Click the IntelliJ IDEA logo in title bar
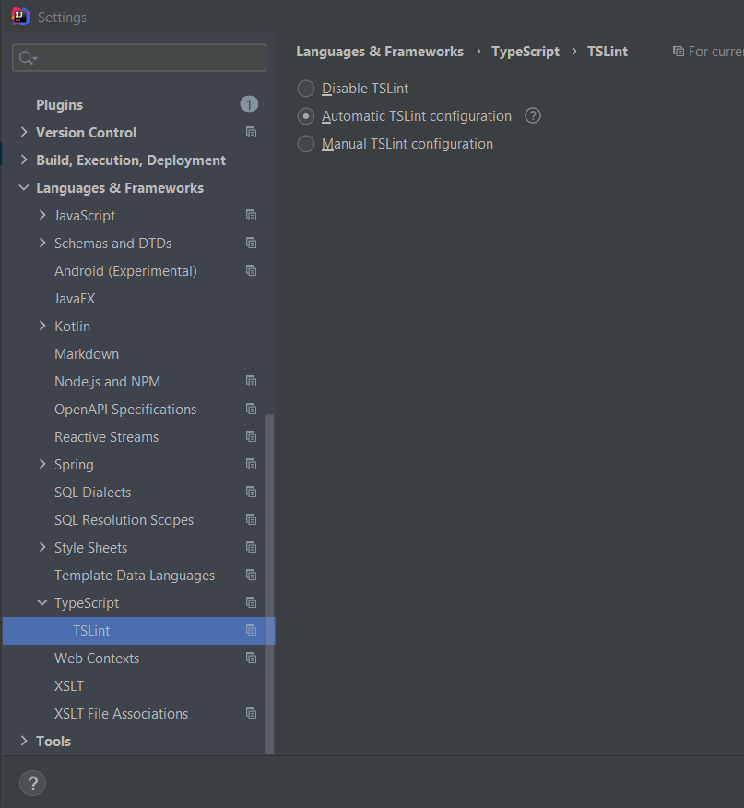Image resolution: width=744 pixels, height=808 pixels. (x=20, y=16)
